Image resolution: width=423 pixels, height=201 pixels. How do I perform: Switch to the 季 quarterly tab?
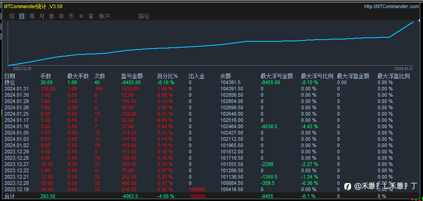point(52,17)
